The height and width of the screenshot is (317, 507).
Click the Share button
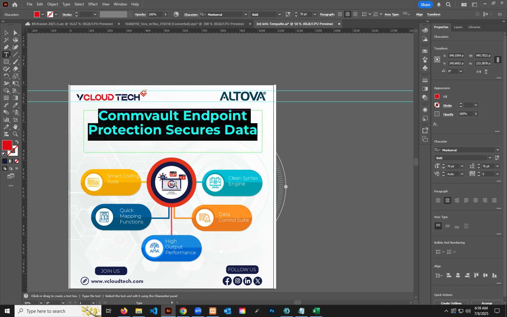425,5
